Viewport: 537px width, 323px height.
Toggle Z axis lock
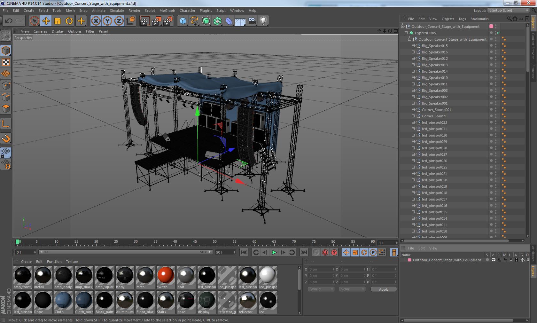click(x=119, y=21)
